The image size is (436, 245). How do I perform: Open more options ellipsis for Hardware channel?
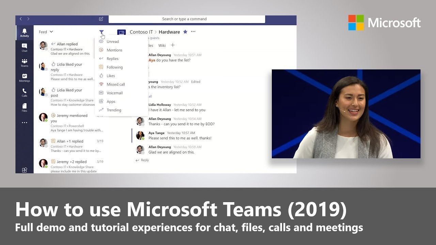point(193,32)
